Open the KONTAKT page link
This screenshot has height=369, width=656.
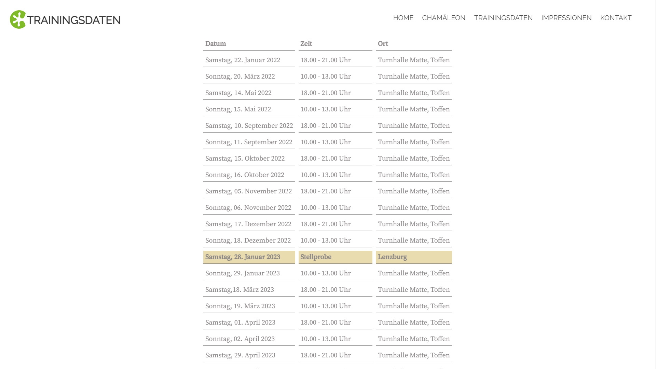pyautogui.click(x=616, y=18)
